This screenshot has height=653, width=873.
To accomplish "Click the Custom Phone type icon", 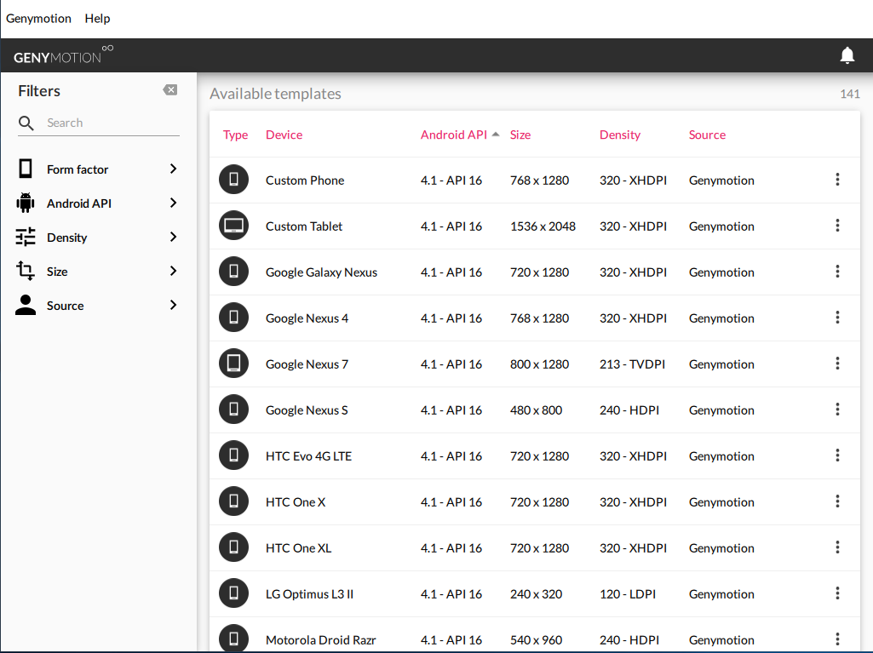I will (x=234, y=180).
